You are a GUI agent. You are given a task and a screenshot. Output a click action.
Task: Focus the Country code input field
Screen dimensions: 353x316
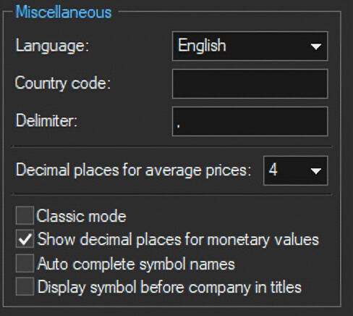[250, 83]
